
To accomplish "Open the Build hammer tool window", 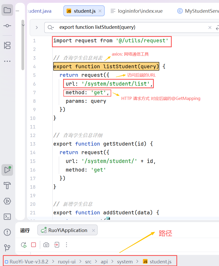I will (x=7, y=185).
